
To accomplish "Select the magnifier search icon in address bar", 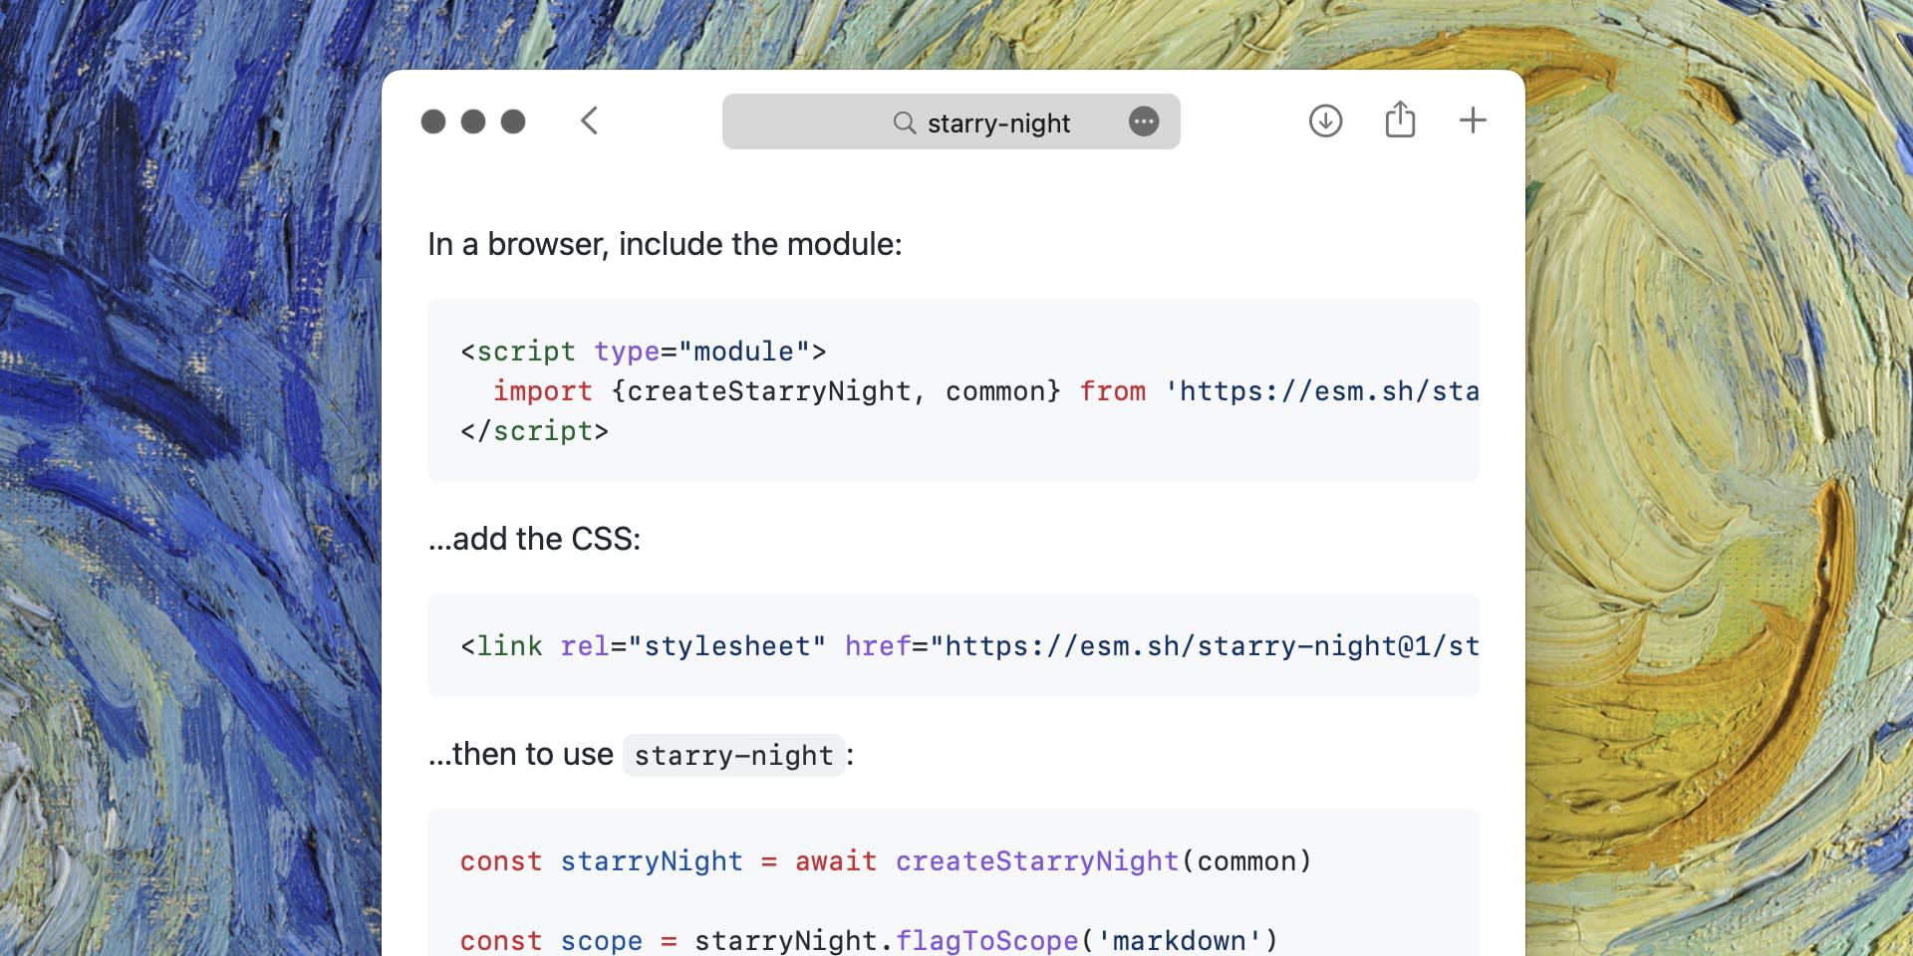I will tap(904, 122).
